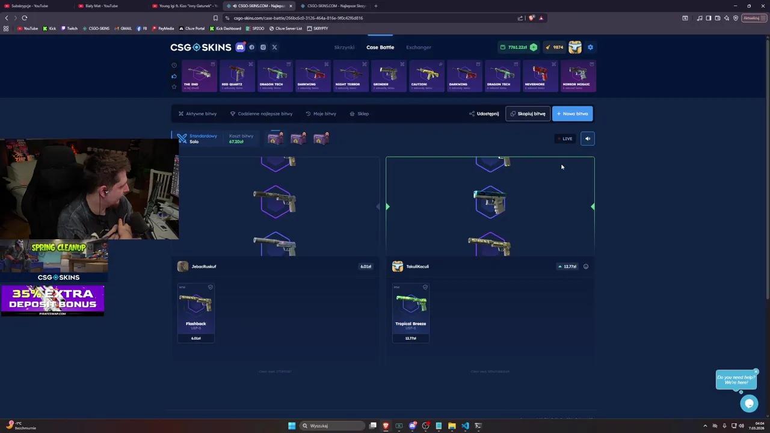Click the Instagram icon next to the logo
Image resolution: width=770 pixels, height=433 pixels.
coord(263,47)
